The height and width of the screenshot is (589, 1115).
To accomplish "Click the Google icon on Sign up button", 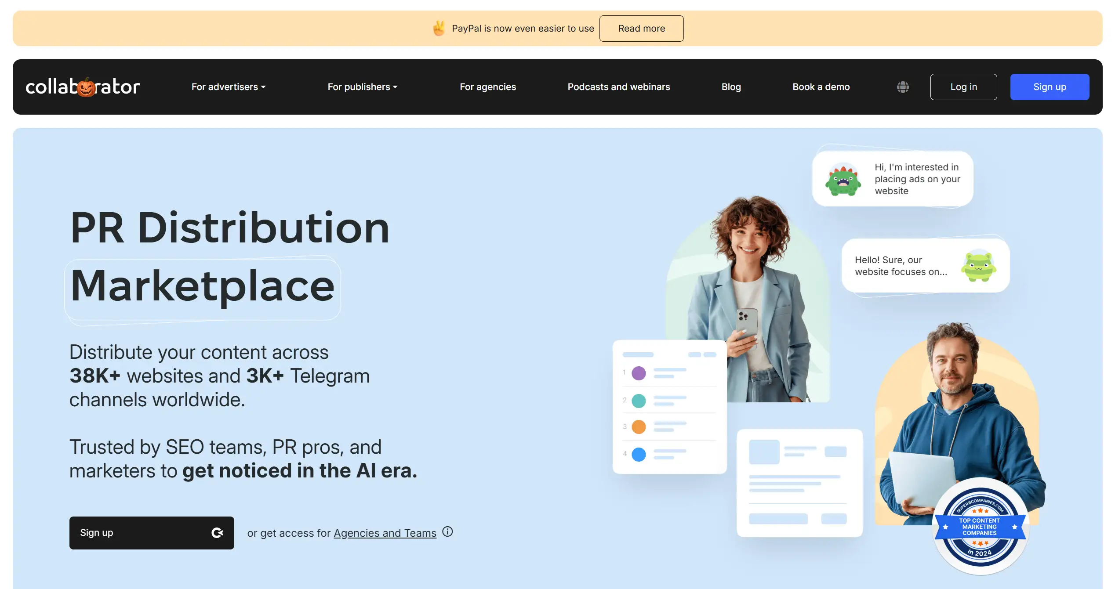I will pyautogui.click(x=217, y=533).
